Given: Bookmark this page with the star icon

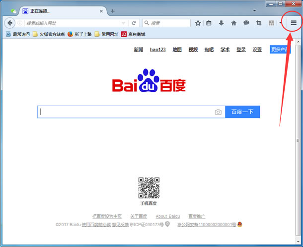Looking at the screenshot, I should (198, 23).
